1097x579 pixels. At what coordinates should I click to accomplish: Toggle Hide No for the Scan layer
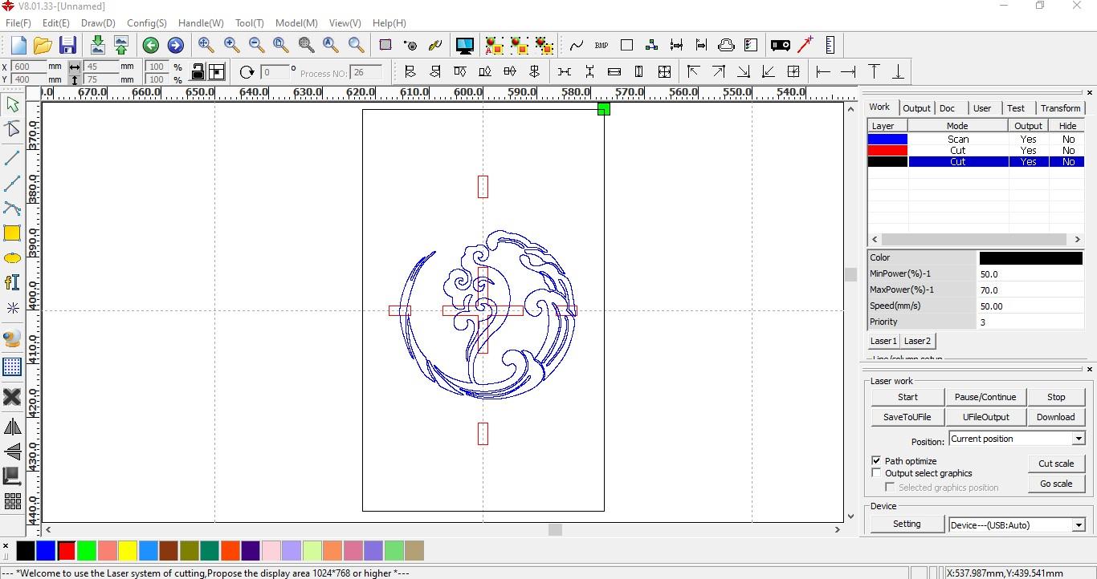1068,139
